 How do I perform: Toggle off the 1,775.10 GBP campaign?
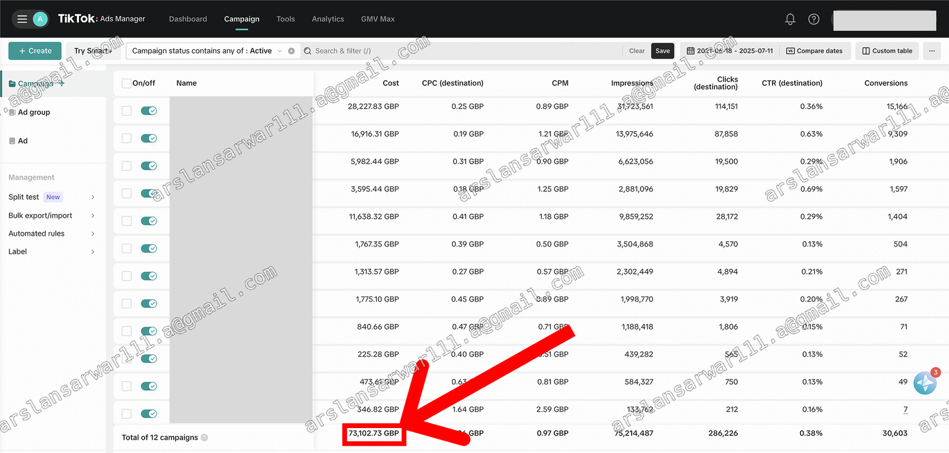coord(149,304)
